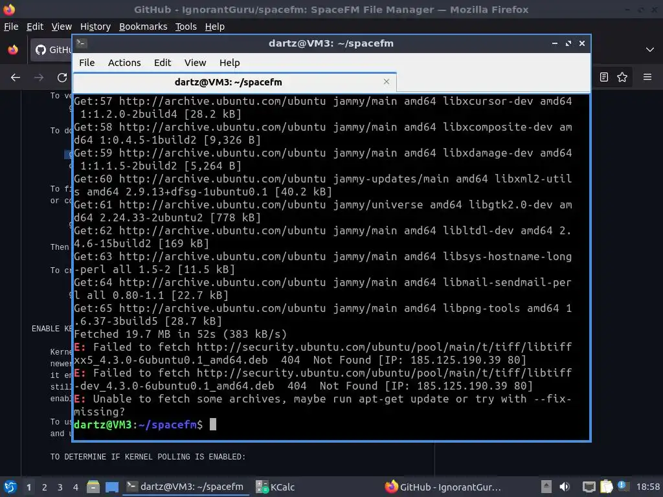Open Firefox's File menu
This screenshot has height=497, width=663.
[11, 27]
